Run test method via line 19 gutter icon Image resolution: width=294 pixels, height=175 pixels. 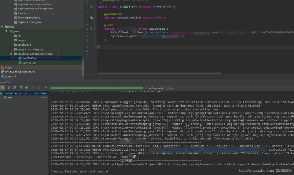pos(91,29)
